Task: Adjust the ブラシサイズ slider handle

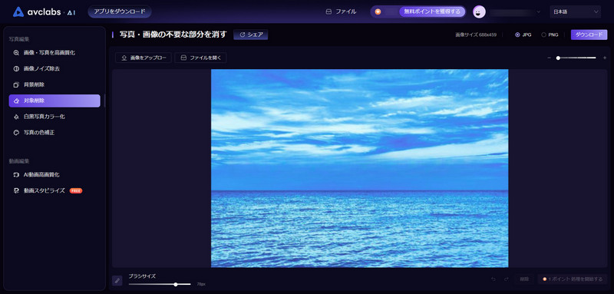Action: (x=176, y=284)
